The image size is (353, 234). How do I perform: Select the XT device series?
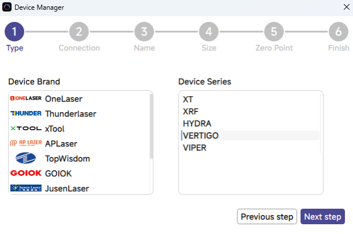pos(188,99)
